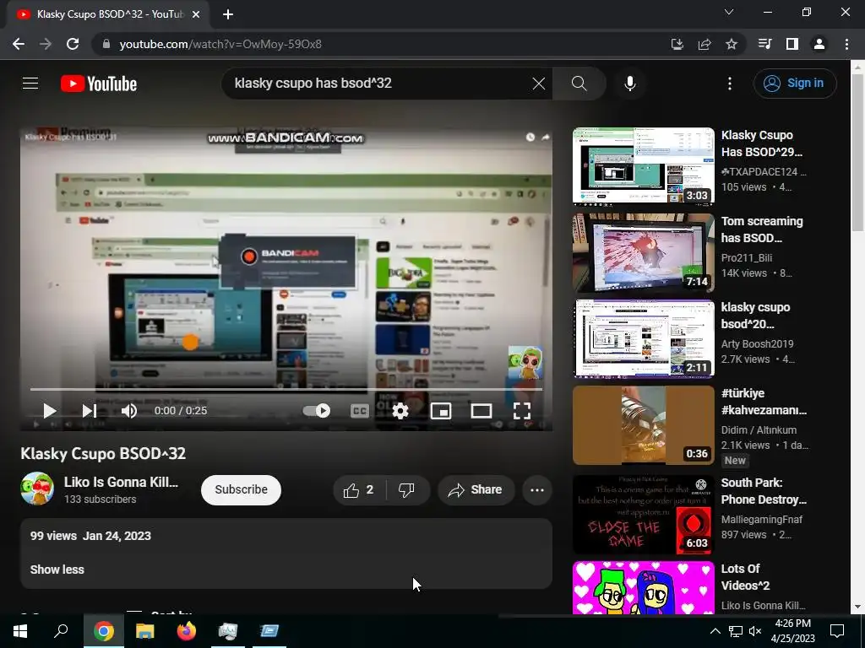Play the video
The height and width of the screenshot is (648, 865).
point(49,411)
